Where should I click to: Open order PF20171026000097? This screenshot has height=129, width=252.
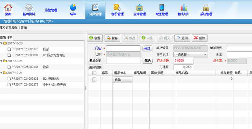tap(25, 55)
